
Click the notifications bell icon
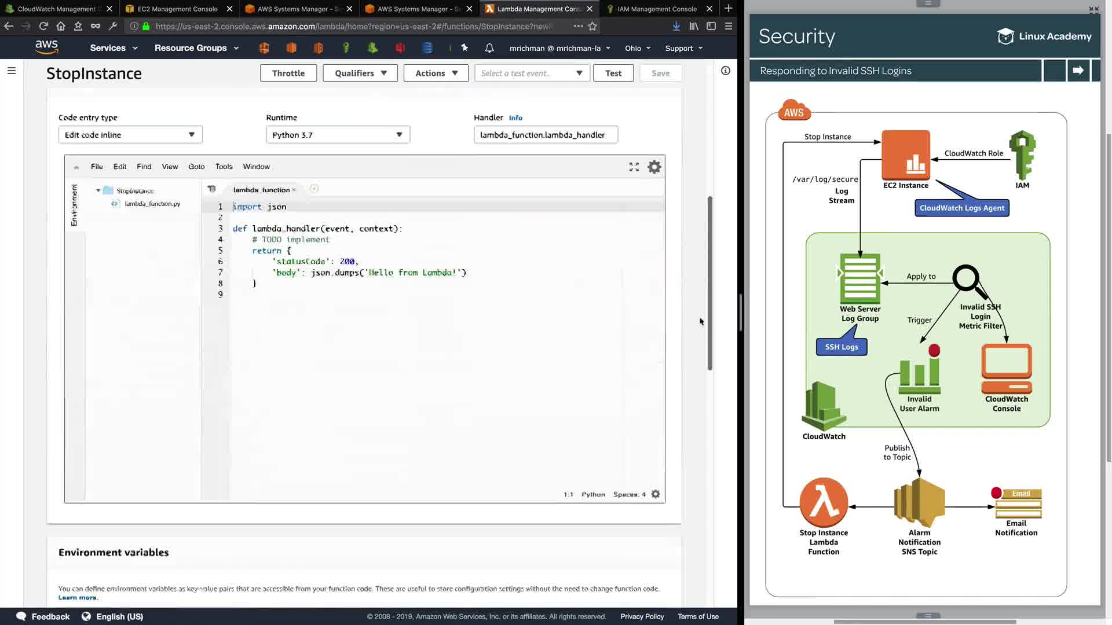click(x=489, y=48)
